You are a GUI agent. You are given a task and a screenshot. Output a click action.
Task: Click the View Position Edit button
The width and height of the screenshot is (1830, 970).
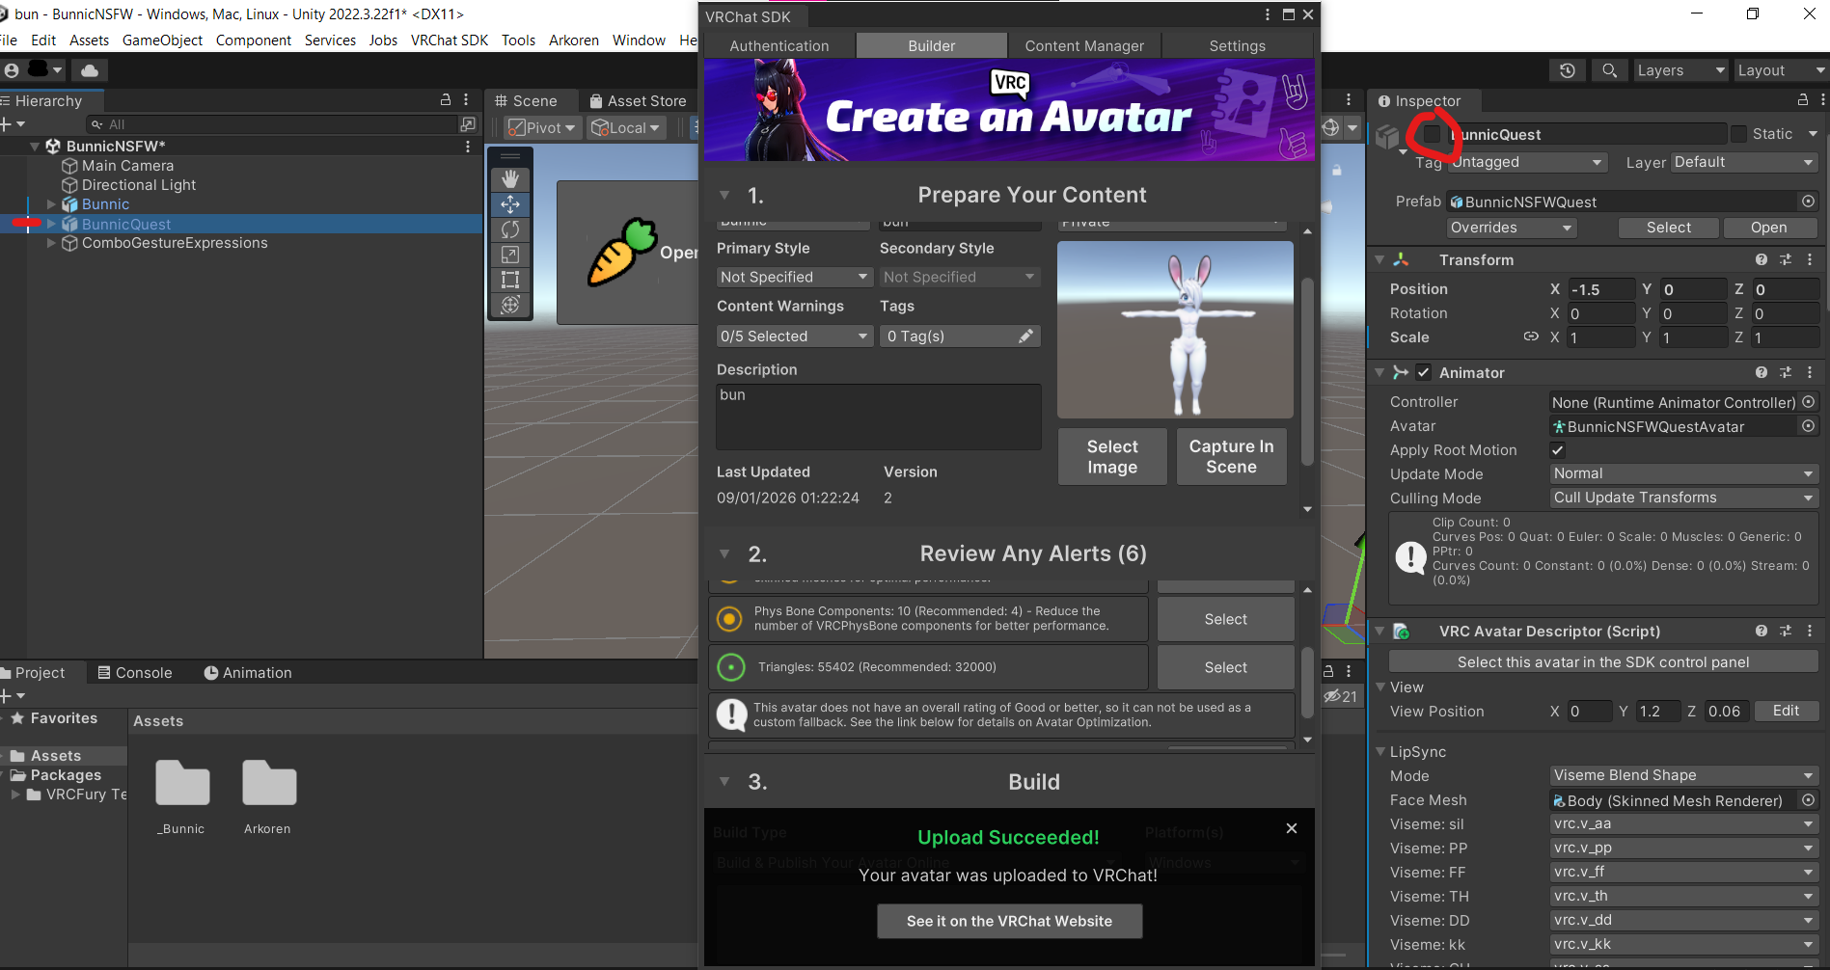[1786, 711]
